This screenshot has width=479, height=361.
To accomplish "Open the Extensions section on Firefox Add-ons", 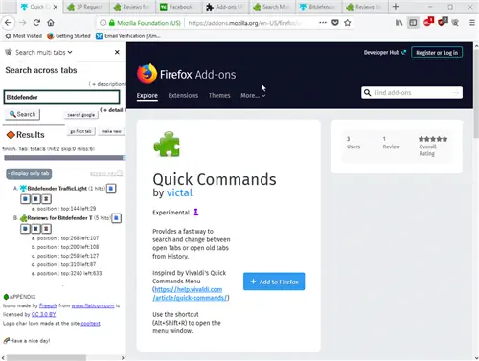I will [x=183, y=95].
